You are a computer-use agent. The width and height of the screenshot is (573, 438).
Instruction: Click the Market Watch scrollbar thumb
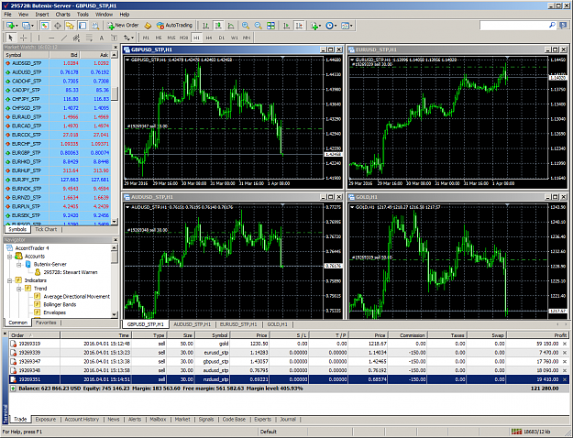click(x=115, y=93)
